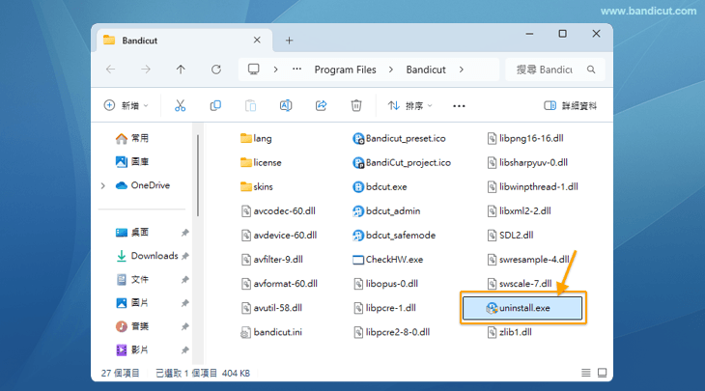Click Bandicut in the breadcrumb
Viewport: 705px width, 391px height.
[426, 70]
